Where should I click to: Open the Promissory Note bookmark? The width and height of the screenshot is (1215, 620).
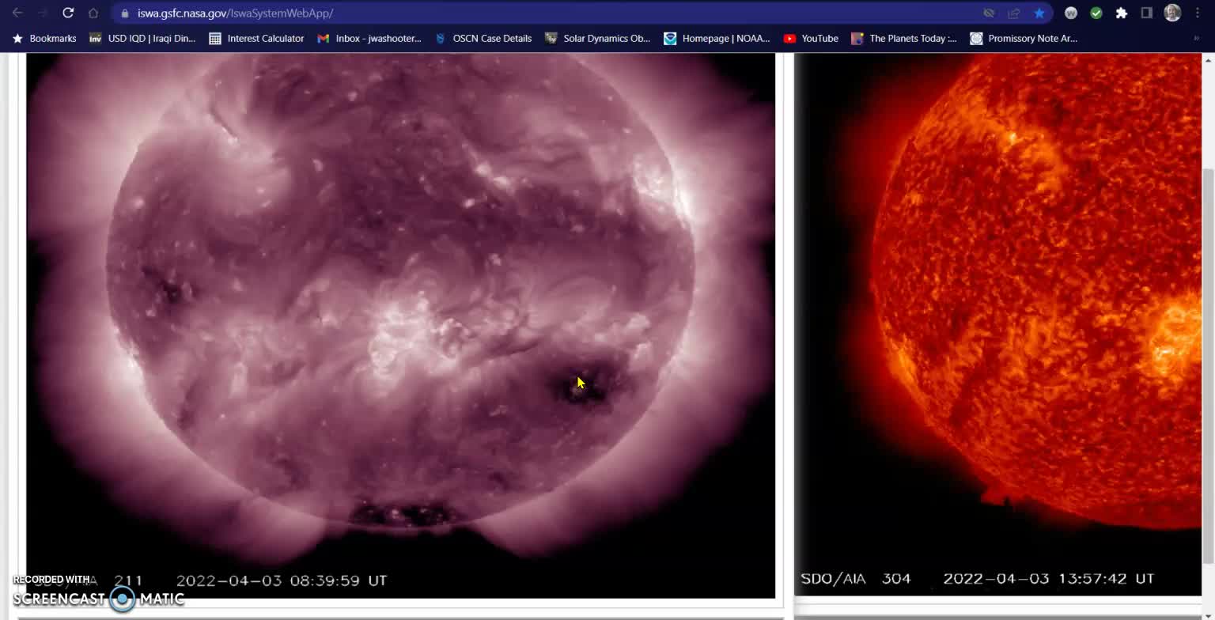pos(1024,38)
